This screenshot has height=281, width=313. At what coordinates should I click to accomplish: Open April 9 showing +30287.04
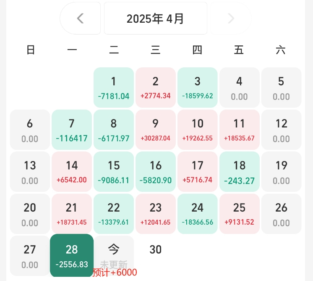(156, 130)
